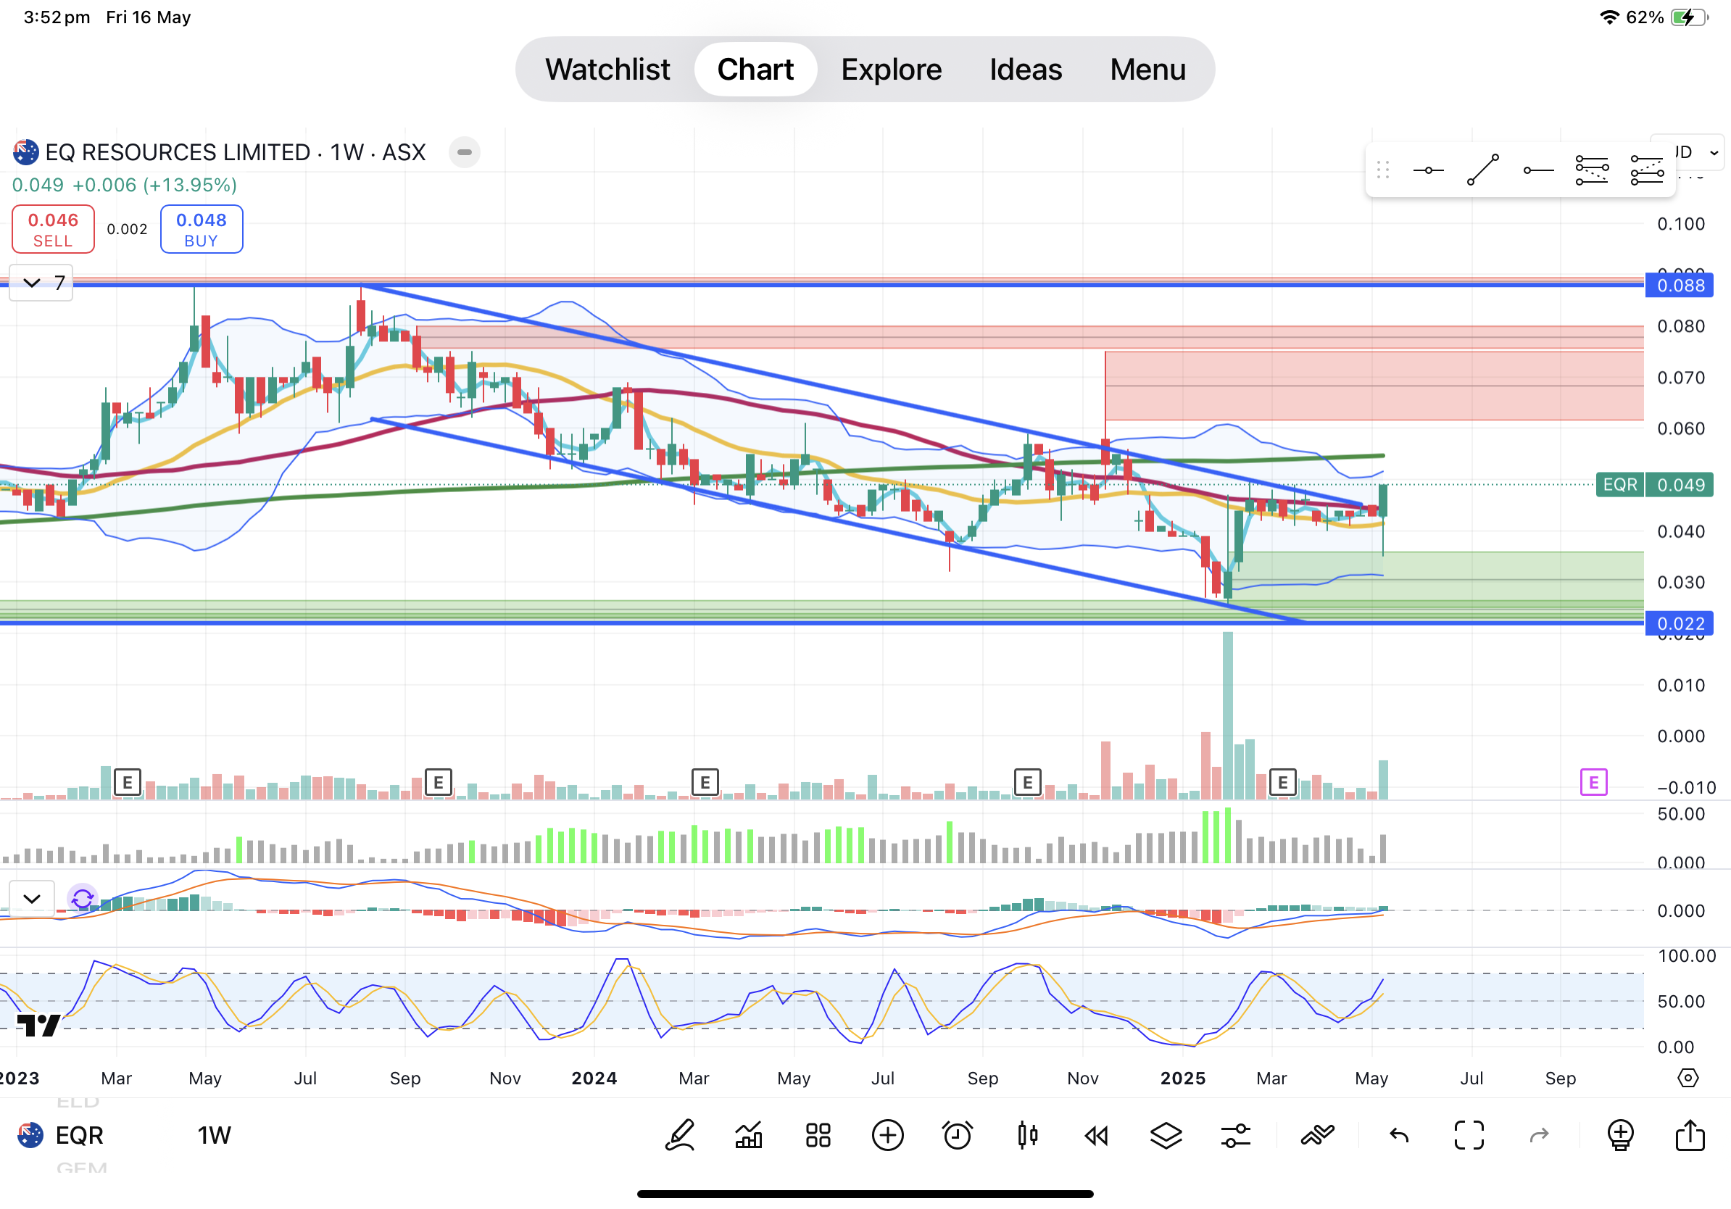
Task: Tap the earnings E marker near Mar 2025
Action: pos(1282,782)
